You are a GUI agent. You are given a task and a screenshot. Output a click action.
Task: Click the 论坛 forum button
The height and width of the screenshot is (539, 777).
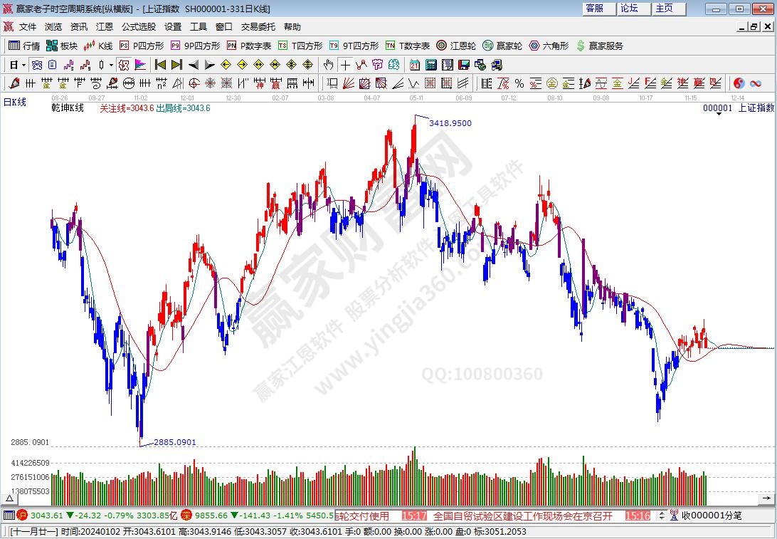(x=629, y=9)
